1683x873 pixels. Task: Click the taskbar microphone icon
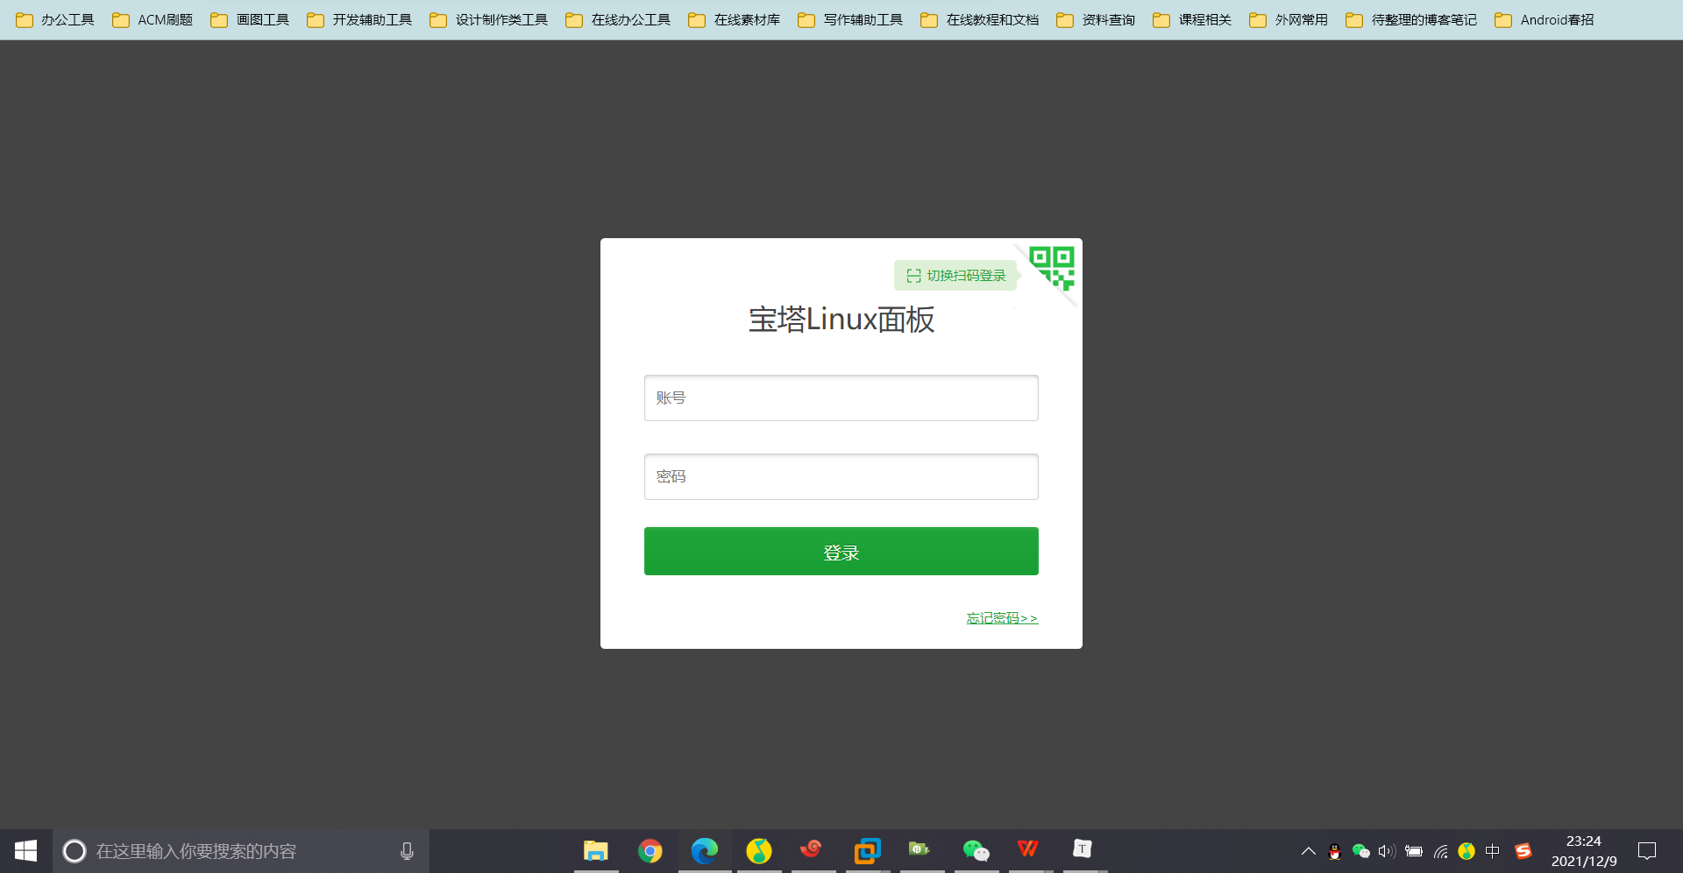pyautogui.click(x=407, y=851)
